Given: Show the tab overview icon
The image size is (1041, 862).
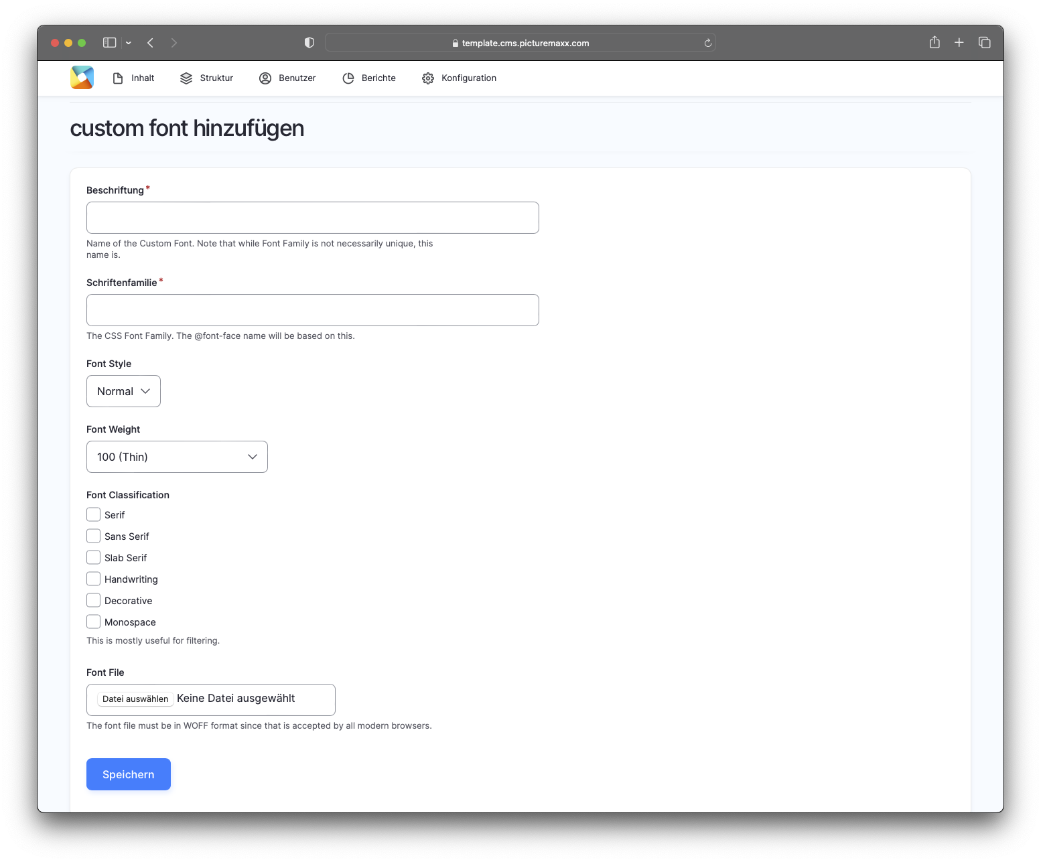Looking at the screenshot, I should [984, 43].
